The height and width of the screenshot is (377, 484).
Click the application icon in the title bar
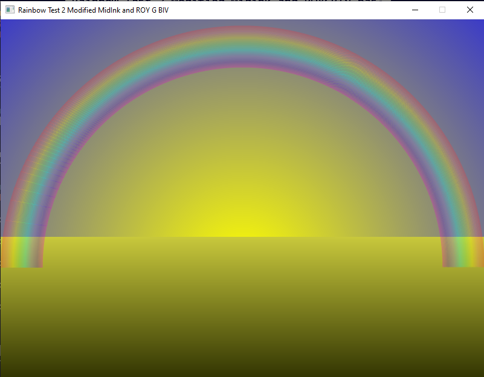coord(10,10)
